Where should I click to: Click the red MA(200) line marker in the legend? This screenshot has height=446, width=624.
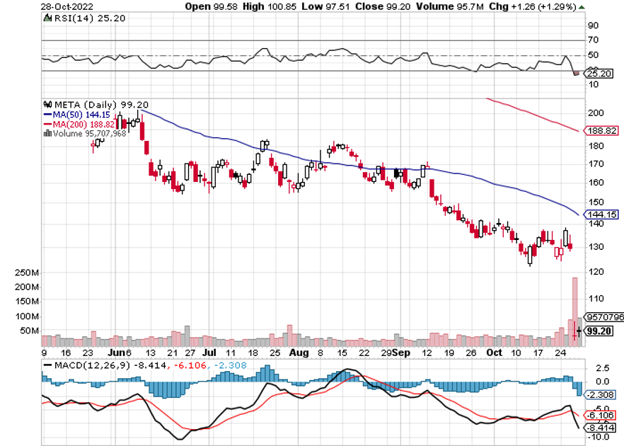coord(47,124)
